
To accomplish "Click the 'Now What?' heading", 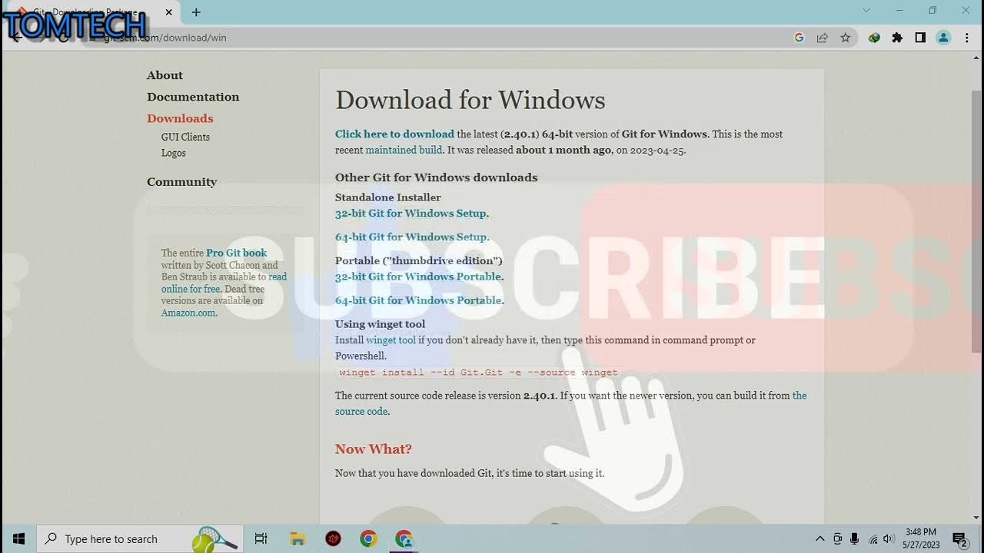I will pyautogui.click(x=373, y=449).
